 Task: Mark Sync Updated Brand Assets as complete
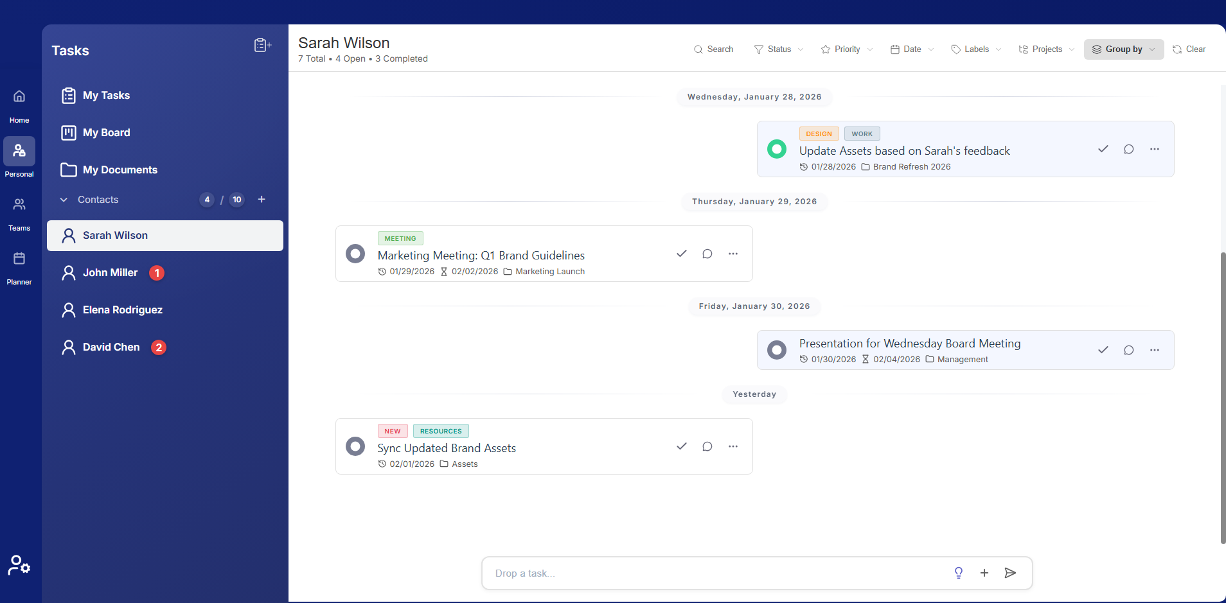pyautogui.click(x=681, y=446)
